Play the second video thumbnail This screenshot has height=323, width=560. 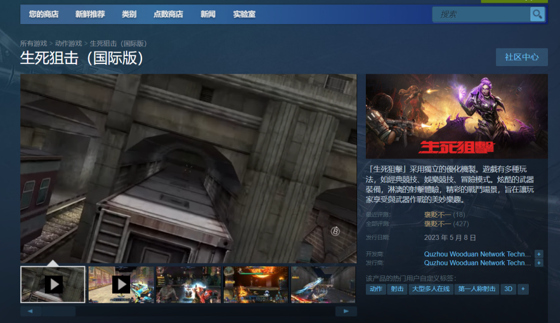pos(121,284)
